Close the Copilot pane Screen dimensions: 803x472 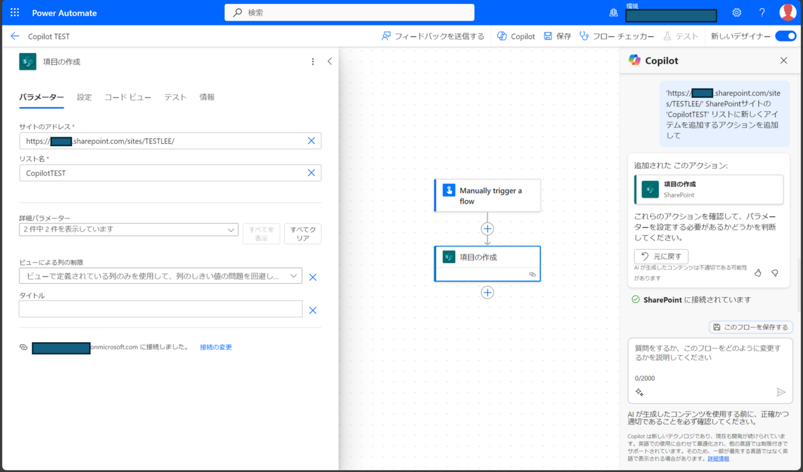click(x=784, y=60)
